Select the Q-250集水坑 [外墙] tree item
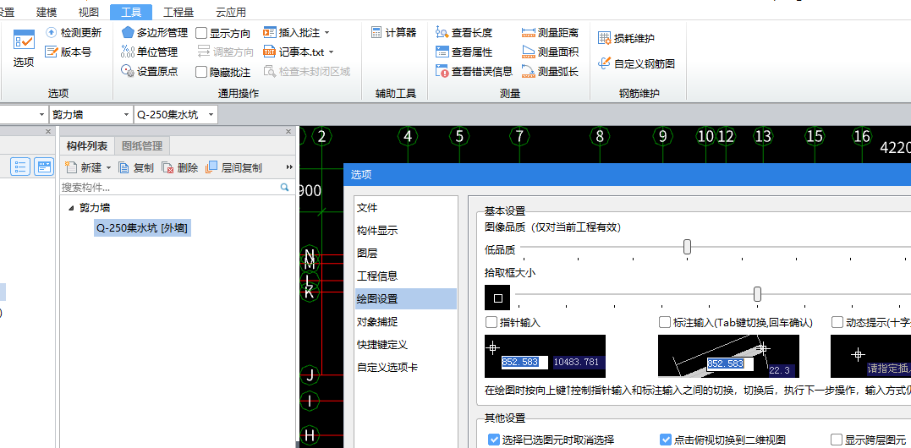 pos(142,228)
